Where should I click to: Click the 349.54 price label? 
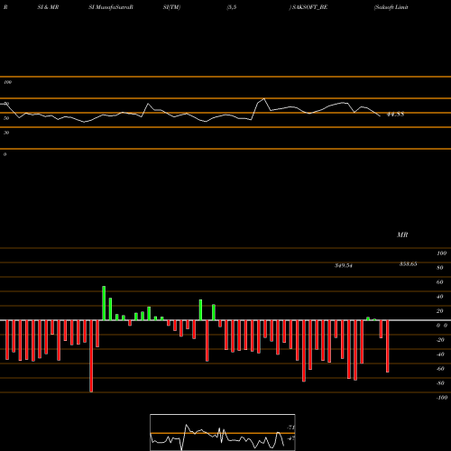click(344, 265)
